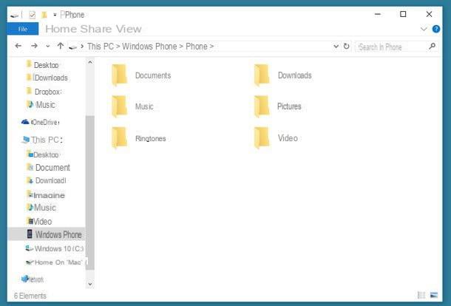The width and height of the screenshot is (451, 306).
Task: Open the Documents folder icon
Action: click(119, 75)
